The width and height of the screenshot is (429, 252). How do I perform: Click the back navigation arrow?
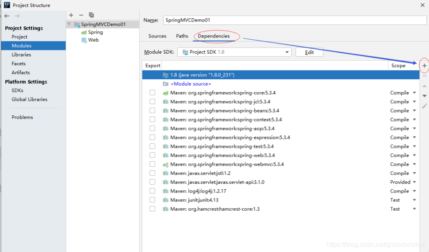click(7, 16)
